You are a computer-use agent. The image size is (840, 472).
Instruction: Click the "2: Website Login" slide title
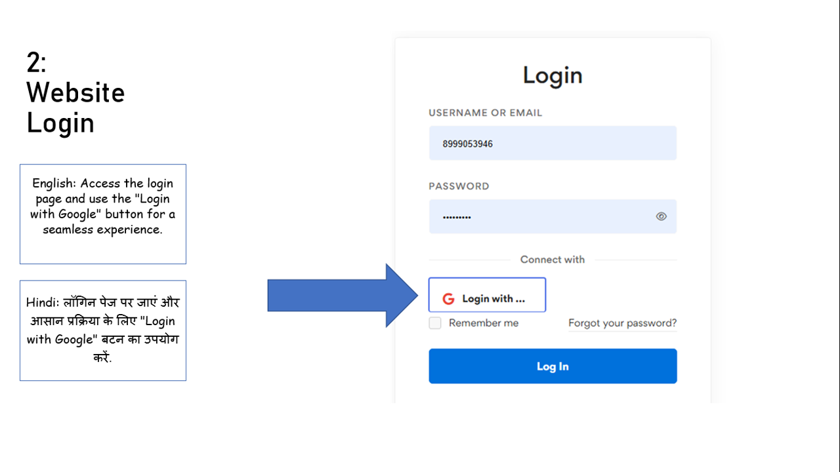tap(75, 92)
